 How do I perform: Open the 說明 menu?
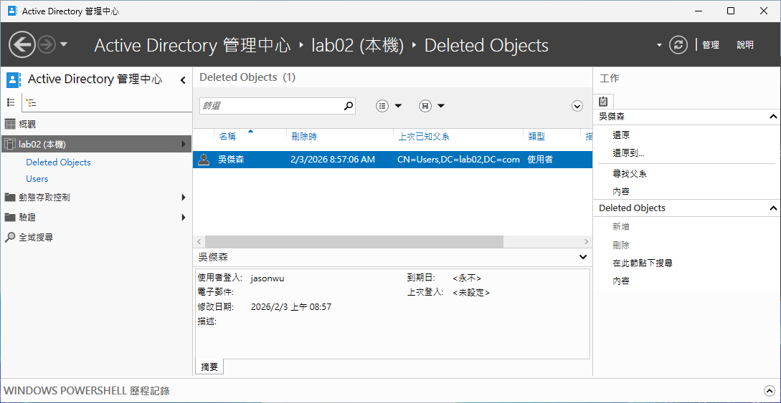(x=745, y=45)
